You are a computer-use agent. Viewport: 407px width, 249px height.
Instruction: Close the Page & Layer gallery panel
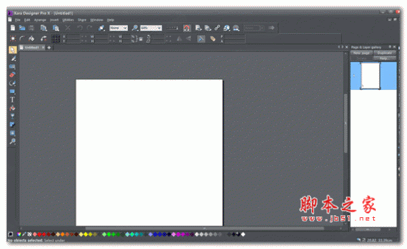pyautogui.click(x=395, y=47)
